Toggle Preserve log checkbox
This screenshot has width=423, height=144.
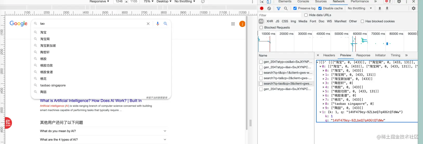[295, 8]
